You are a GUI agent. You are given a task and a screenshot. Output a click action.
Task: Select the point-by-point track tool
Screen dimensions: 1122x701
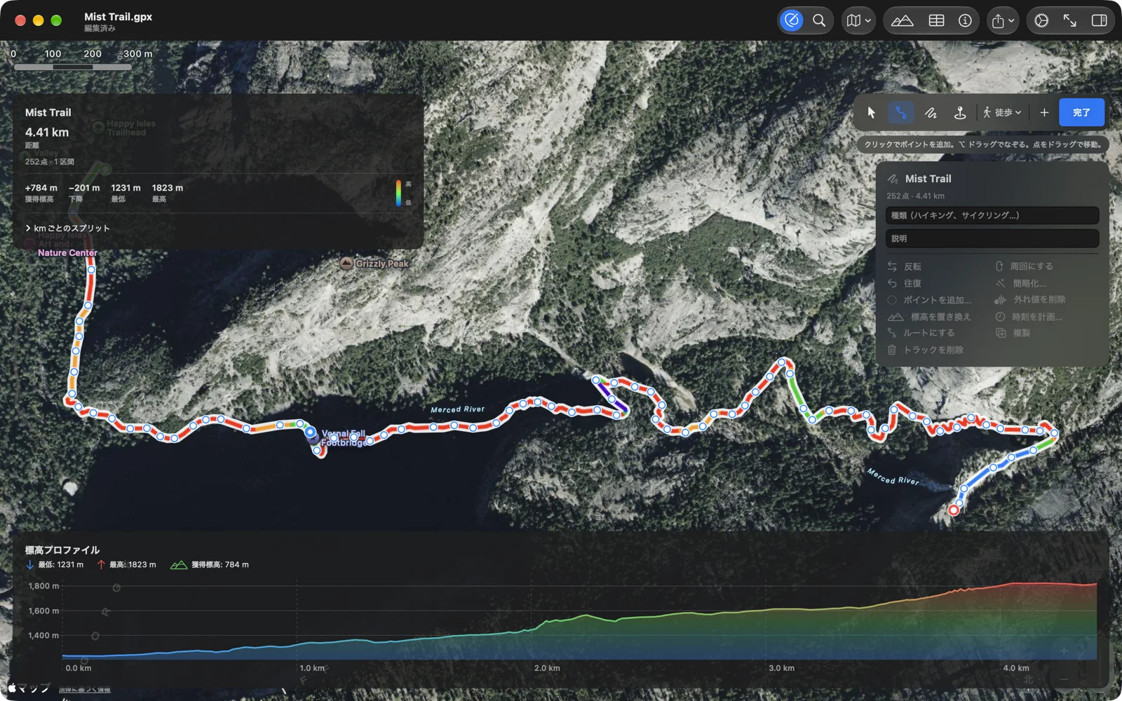click(901, 112)
